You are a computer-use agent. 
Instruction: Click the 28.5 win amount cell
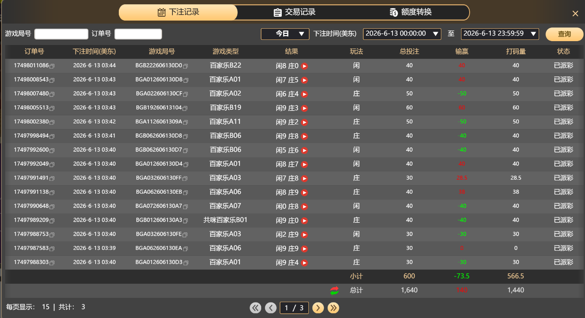point(461,178)
